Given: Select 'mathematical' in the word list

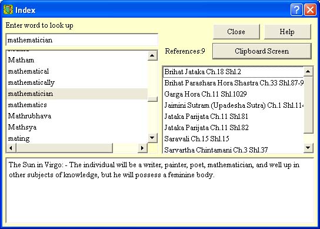Looking at the screenshot, I should (x=77, y=71).
